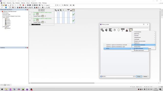The width and height of the screenshot is (163, 91).
Task: Go to previous frame arrow in toolbar
Action: coord(58,5)
